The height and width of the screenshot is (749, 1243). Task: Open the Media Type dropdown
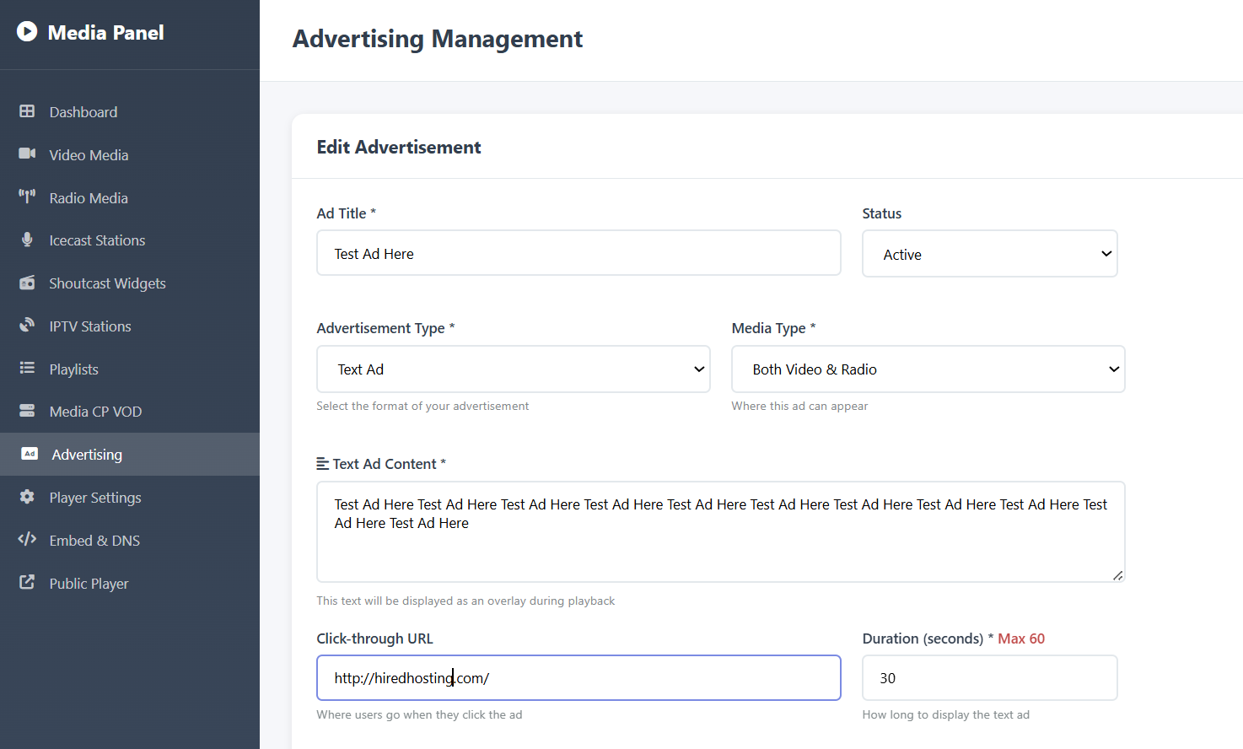(x=928, y=369)
